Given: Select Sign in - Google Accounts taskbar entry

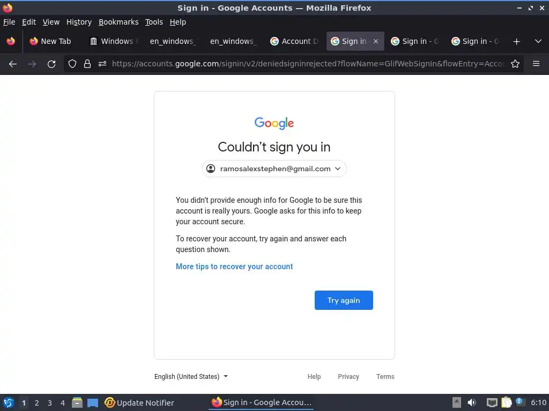Looking at the screenshot, I should [261, 402].
